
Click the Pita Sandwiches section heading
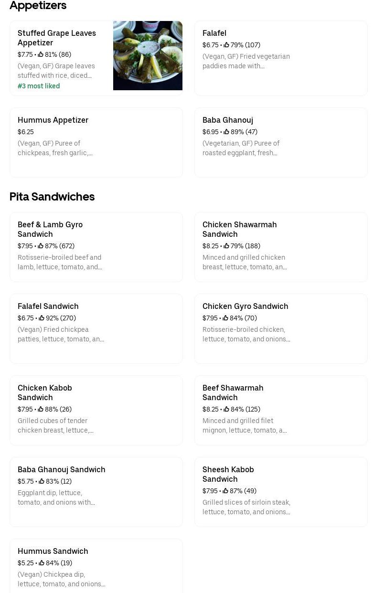pos(52,197)
